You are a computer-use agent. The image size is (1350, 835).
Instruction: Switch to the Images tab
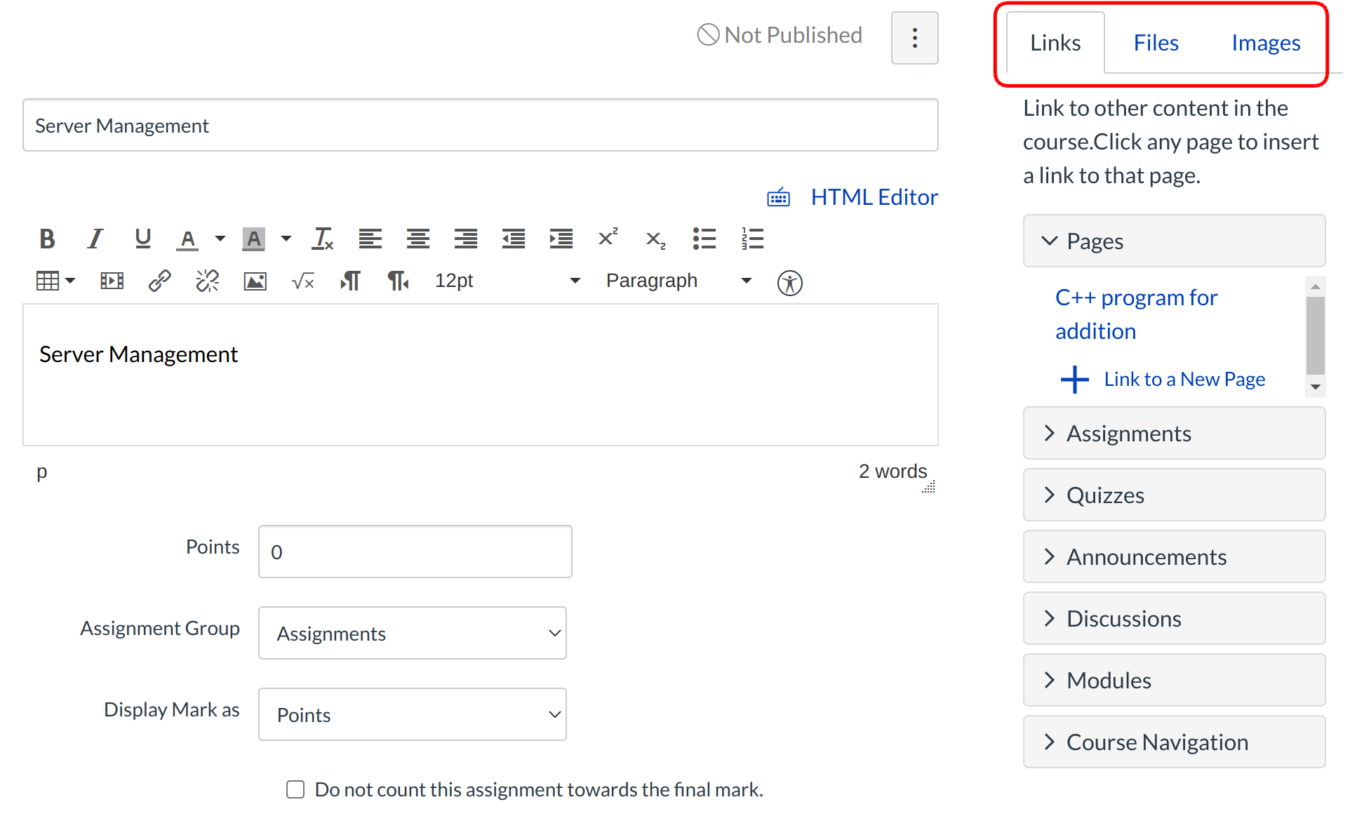pyautogui.click(x=1265, y=43)
